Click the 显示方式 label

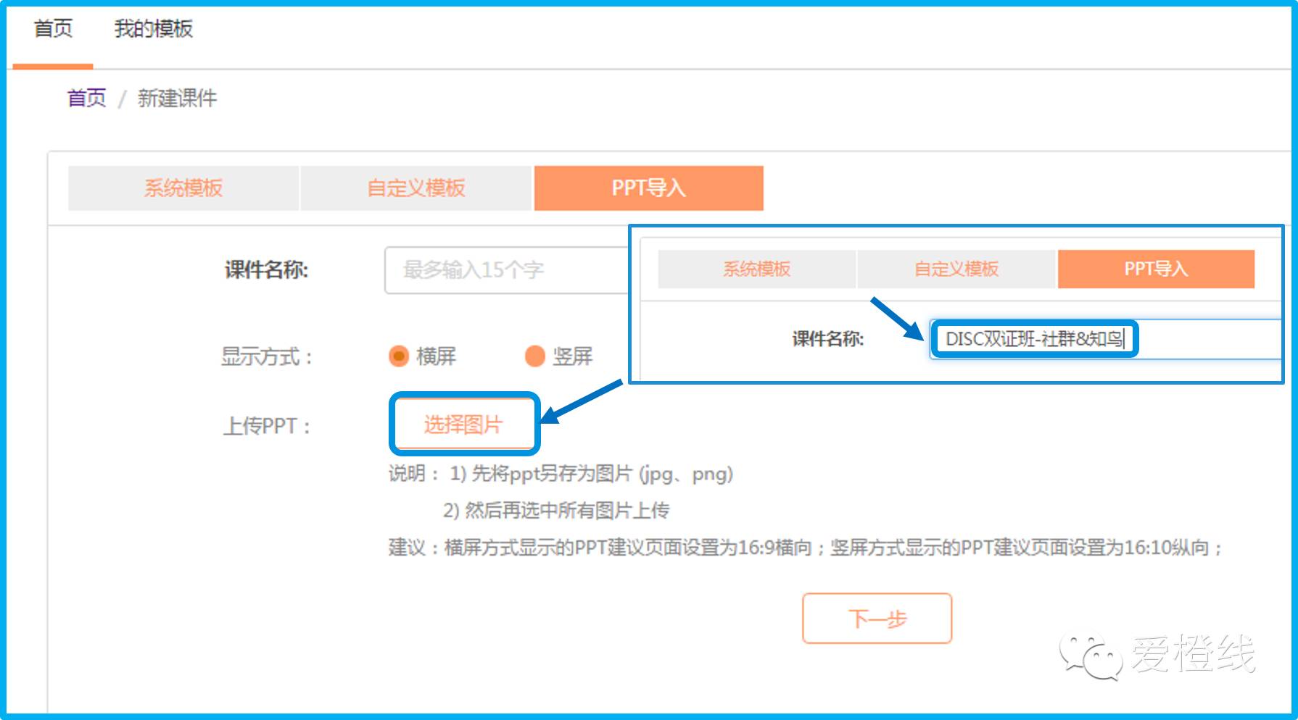pos(266,356)
